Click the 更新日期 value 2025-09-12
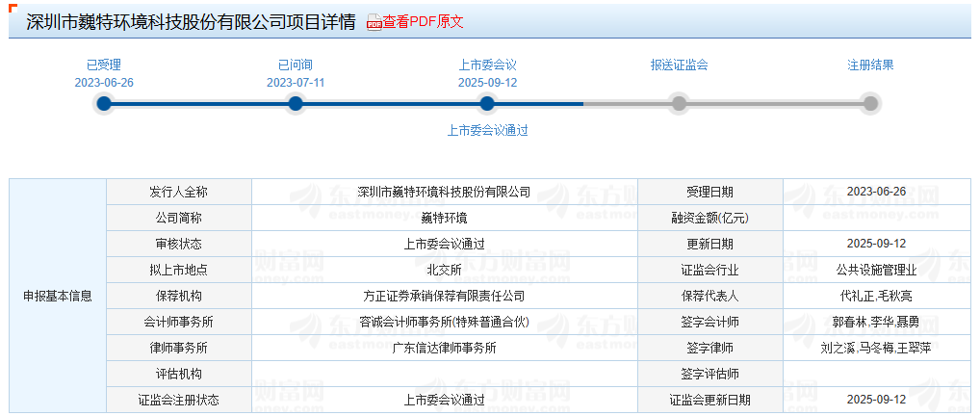The image size is (980, 416). point(876,244)
